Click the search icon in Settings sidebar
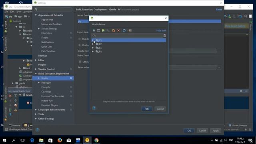Screen dimensions: 256x144 point(36,10)
